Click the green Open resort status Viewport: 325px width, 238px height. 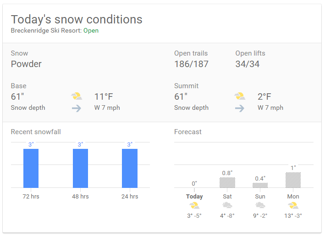point(91,30)
